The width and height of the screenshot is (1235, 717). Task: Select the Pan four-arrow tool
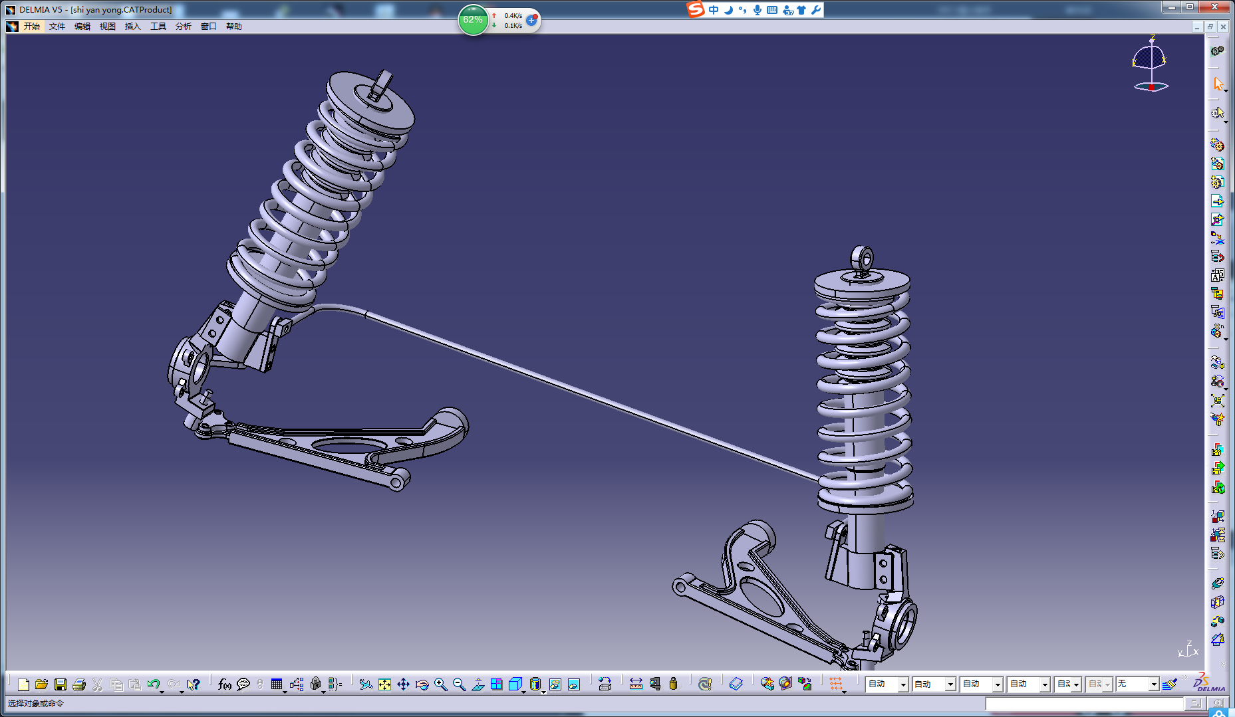(x=403, y=684)
